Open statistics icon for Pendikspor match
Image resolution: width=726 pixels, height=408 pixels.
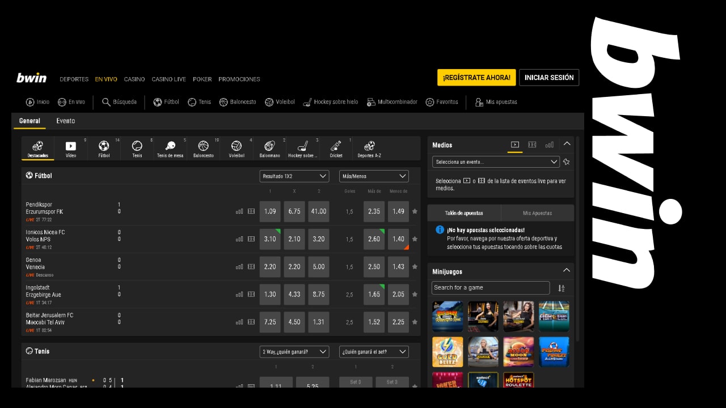(239, 211)
